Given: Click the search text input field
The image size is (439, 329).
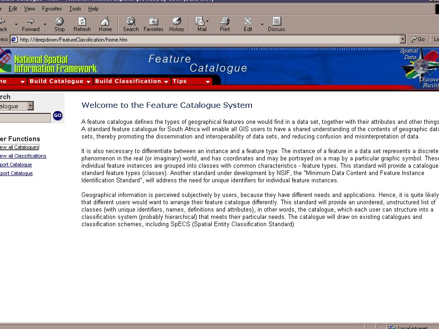Looking at the screenshot, I should [25, 118].
